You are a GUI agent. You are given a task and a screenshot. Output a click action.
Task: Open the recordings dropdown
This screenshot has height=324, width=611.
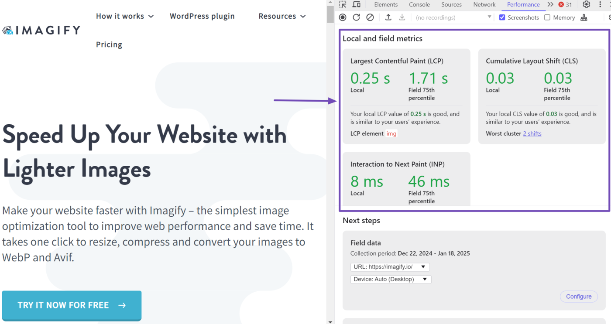(x=489, y=17)
